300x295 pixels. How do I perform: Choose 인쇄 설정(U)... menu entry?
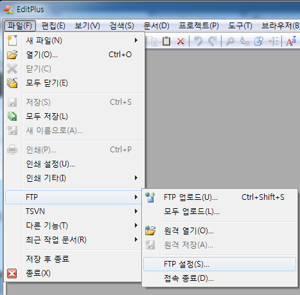tap(73, 164)
